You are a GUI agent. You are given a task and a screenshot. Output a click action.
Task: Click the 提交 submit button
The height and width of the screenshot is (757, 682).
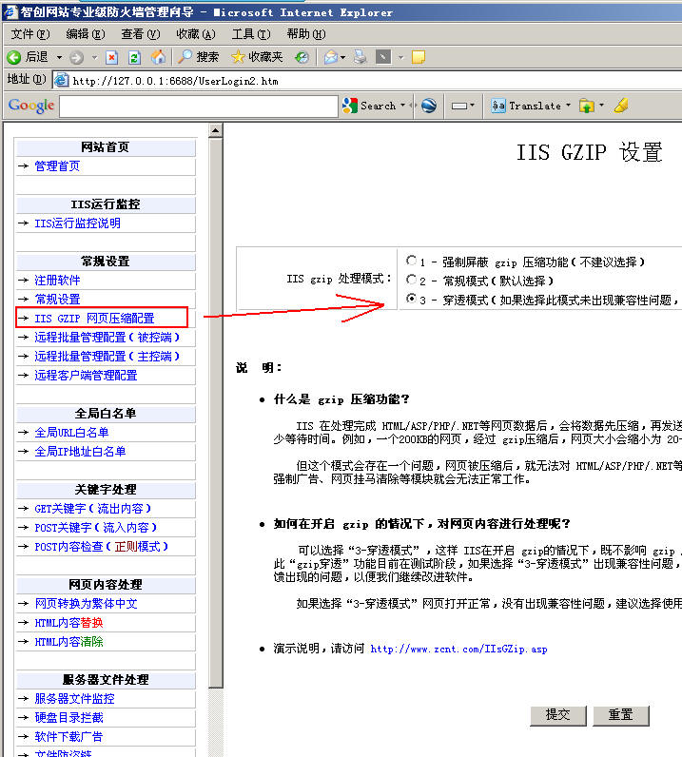[x=557, y=715]
